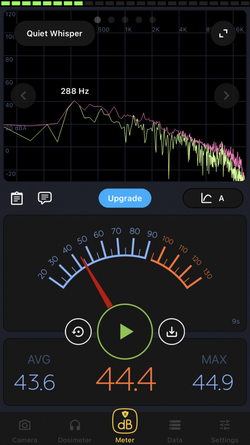The image size is (250, 445).
Task: Tap the comment speech bubble icon
Action: point(45,198)
